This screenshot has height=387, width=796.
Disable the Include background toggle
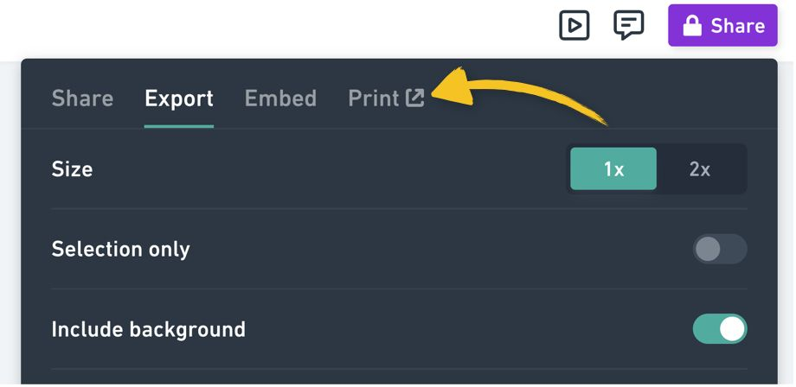point(719,329)
